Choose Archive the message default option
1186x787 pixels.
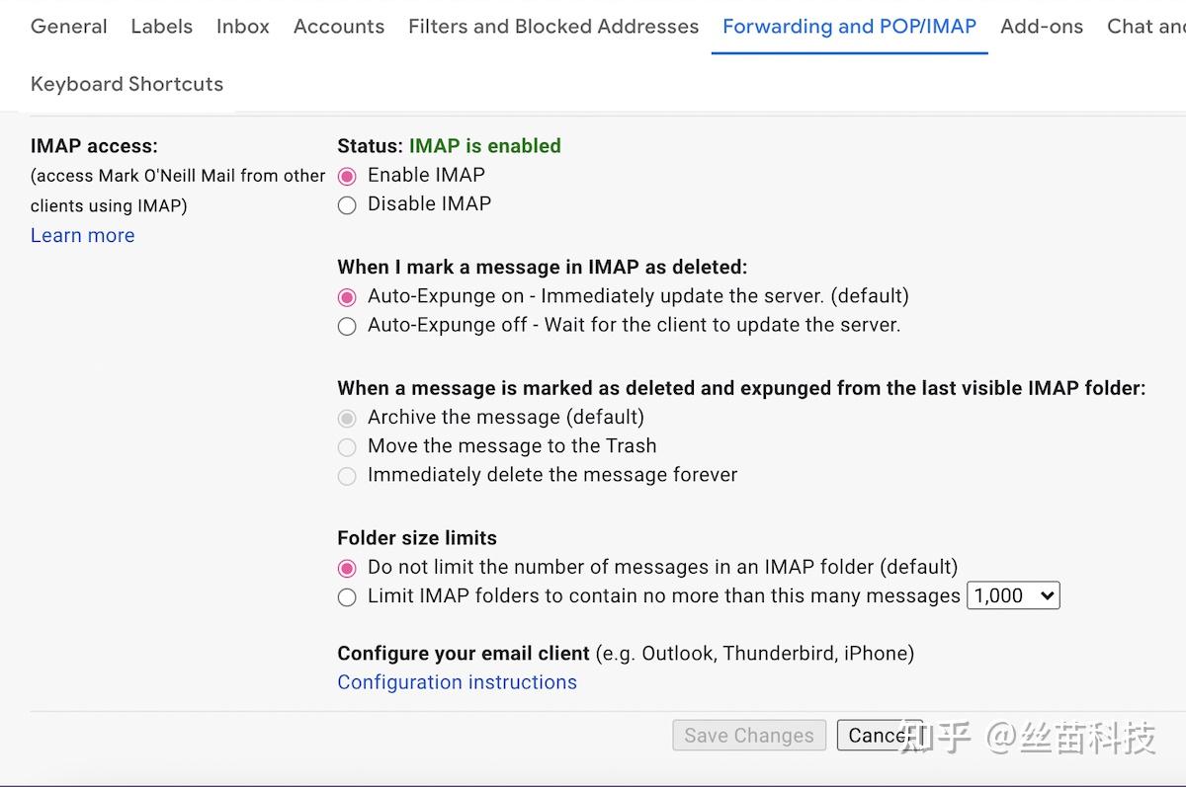point(347,418)
